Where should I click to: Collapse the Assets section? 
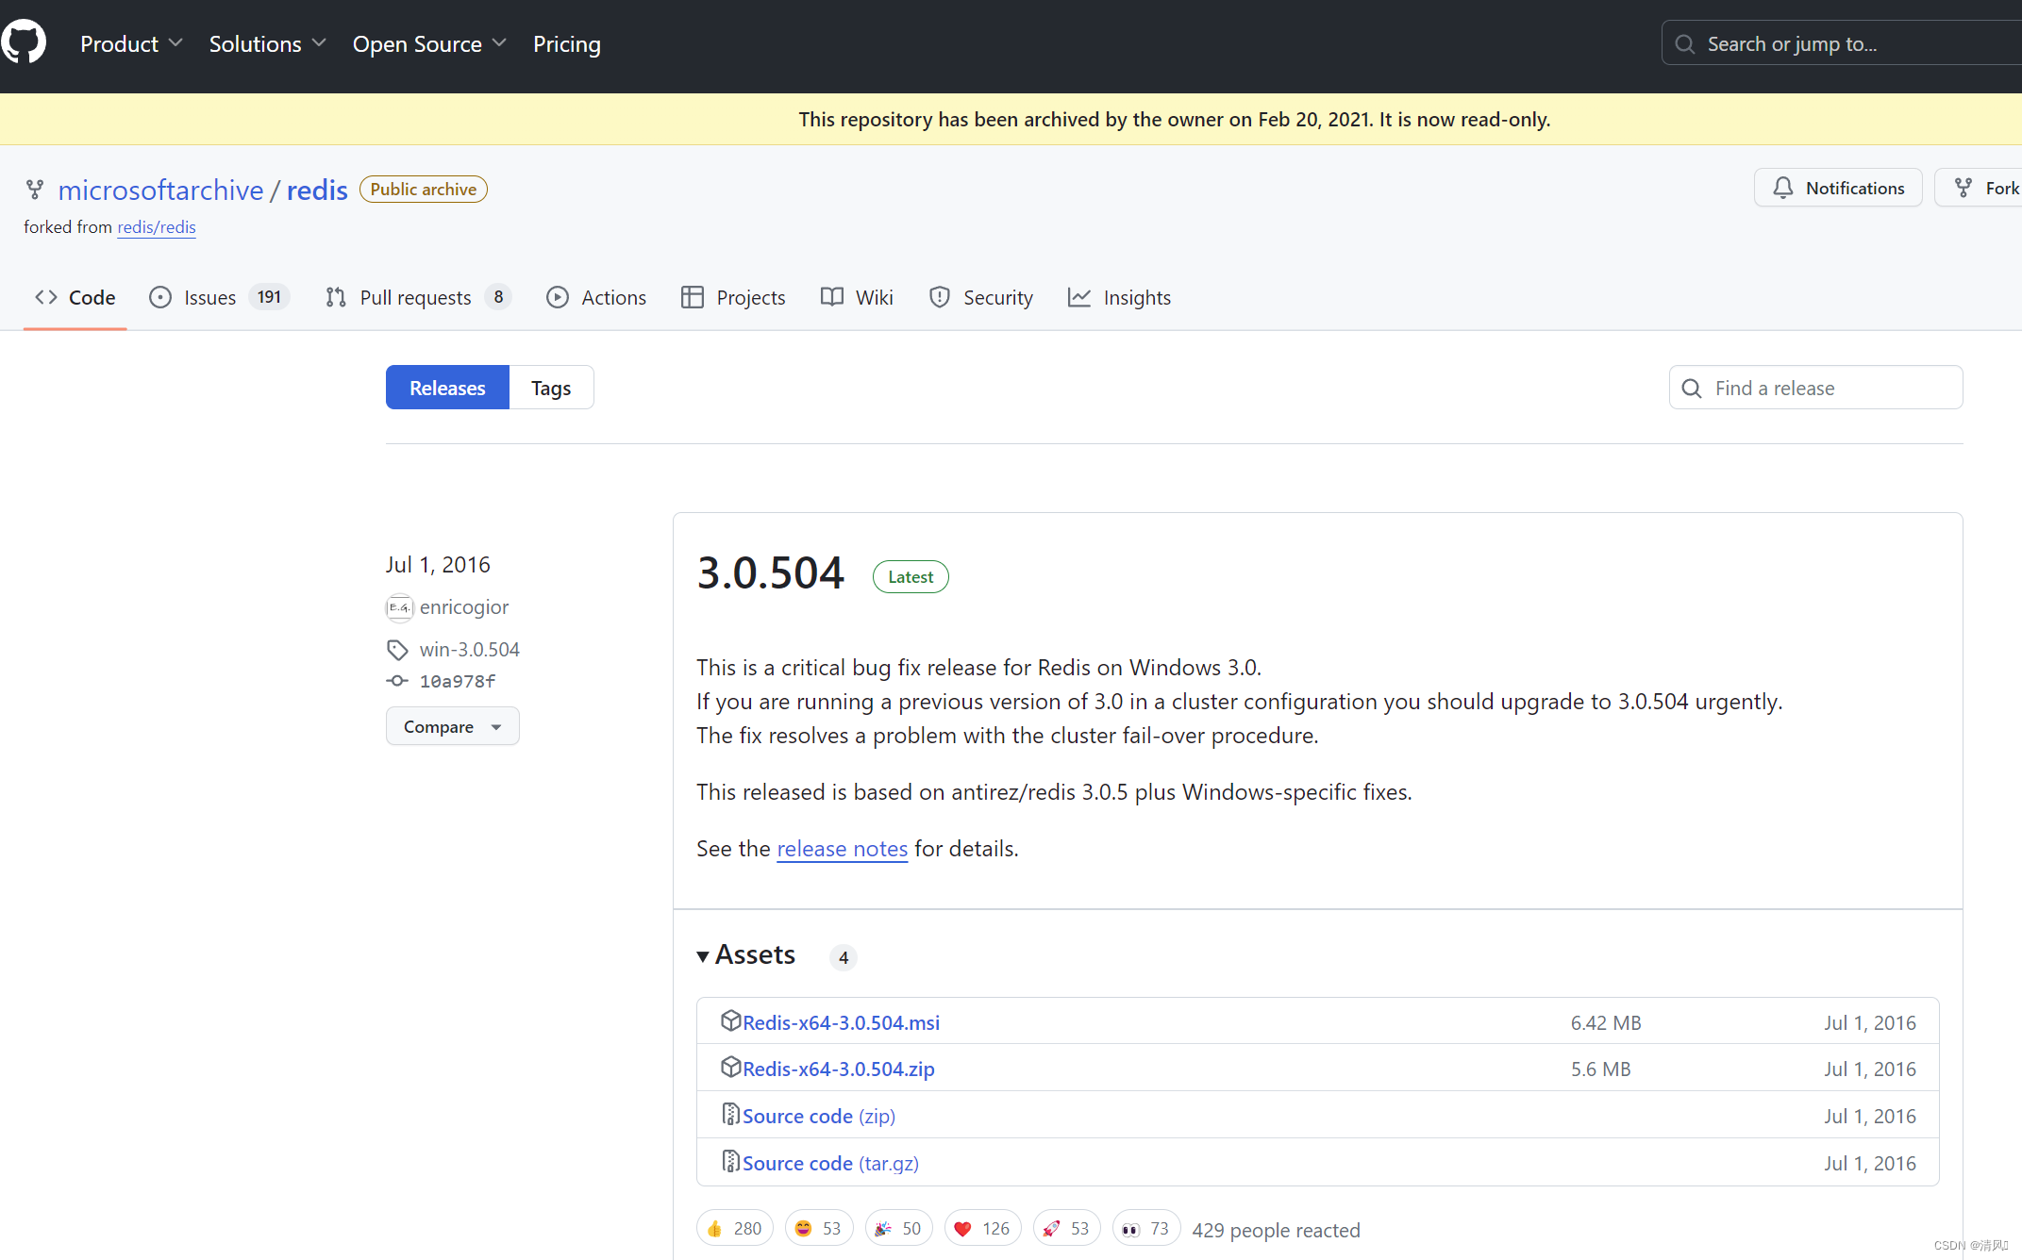(746, 955)
